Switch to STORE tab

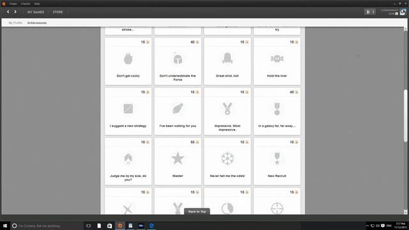tap(58, 12)
